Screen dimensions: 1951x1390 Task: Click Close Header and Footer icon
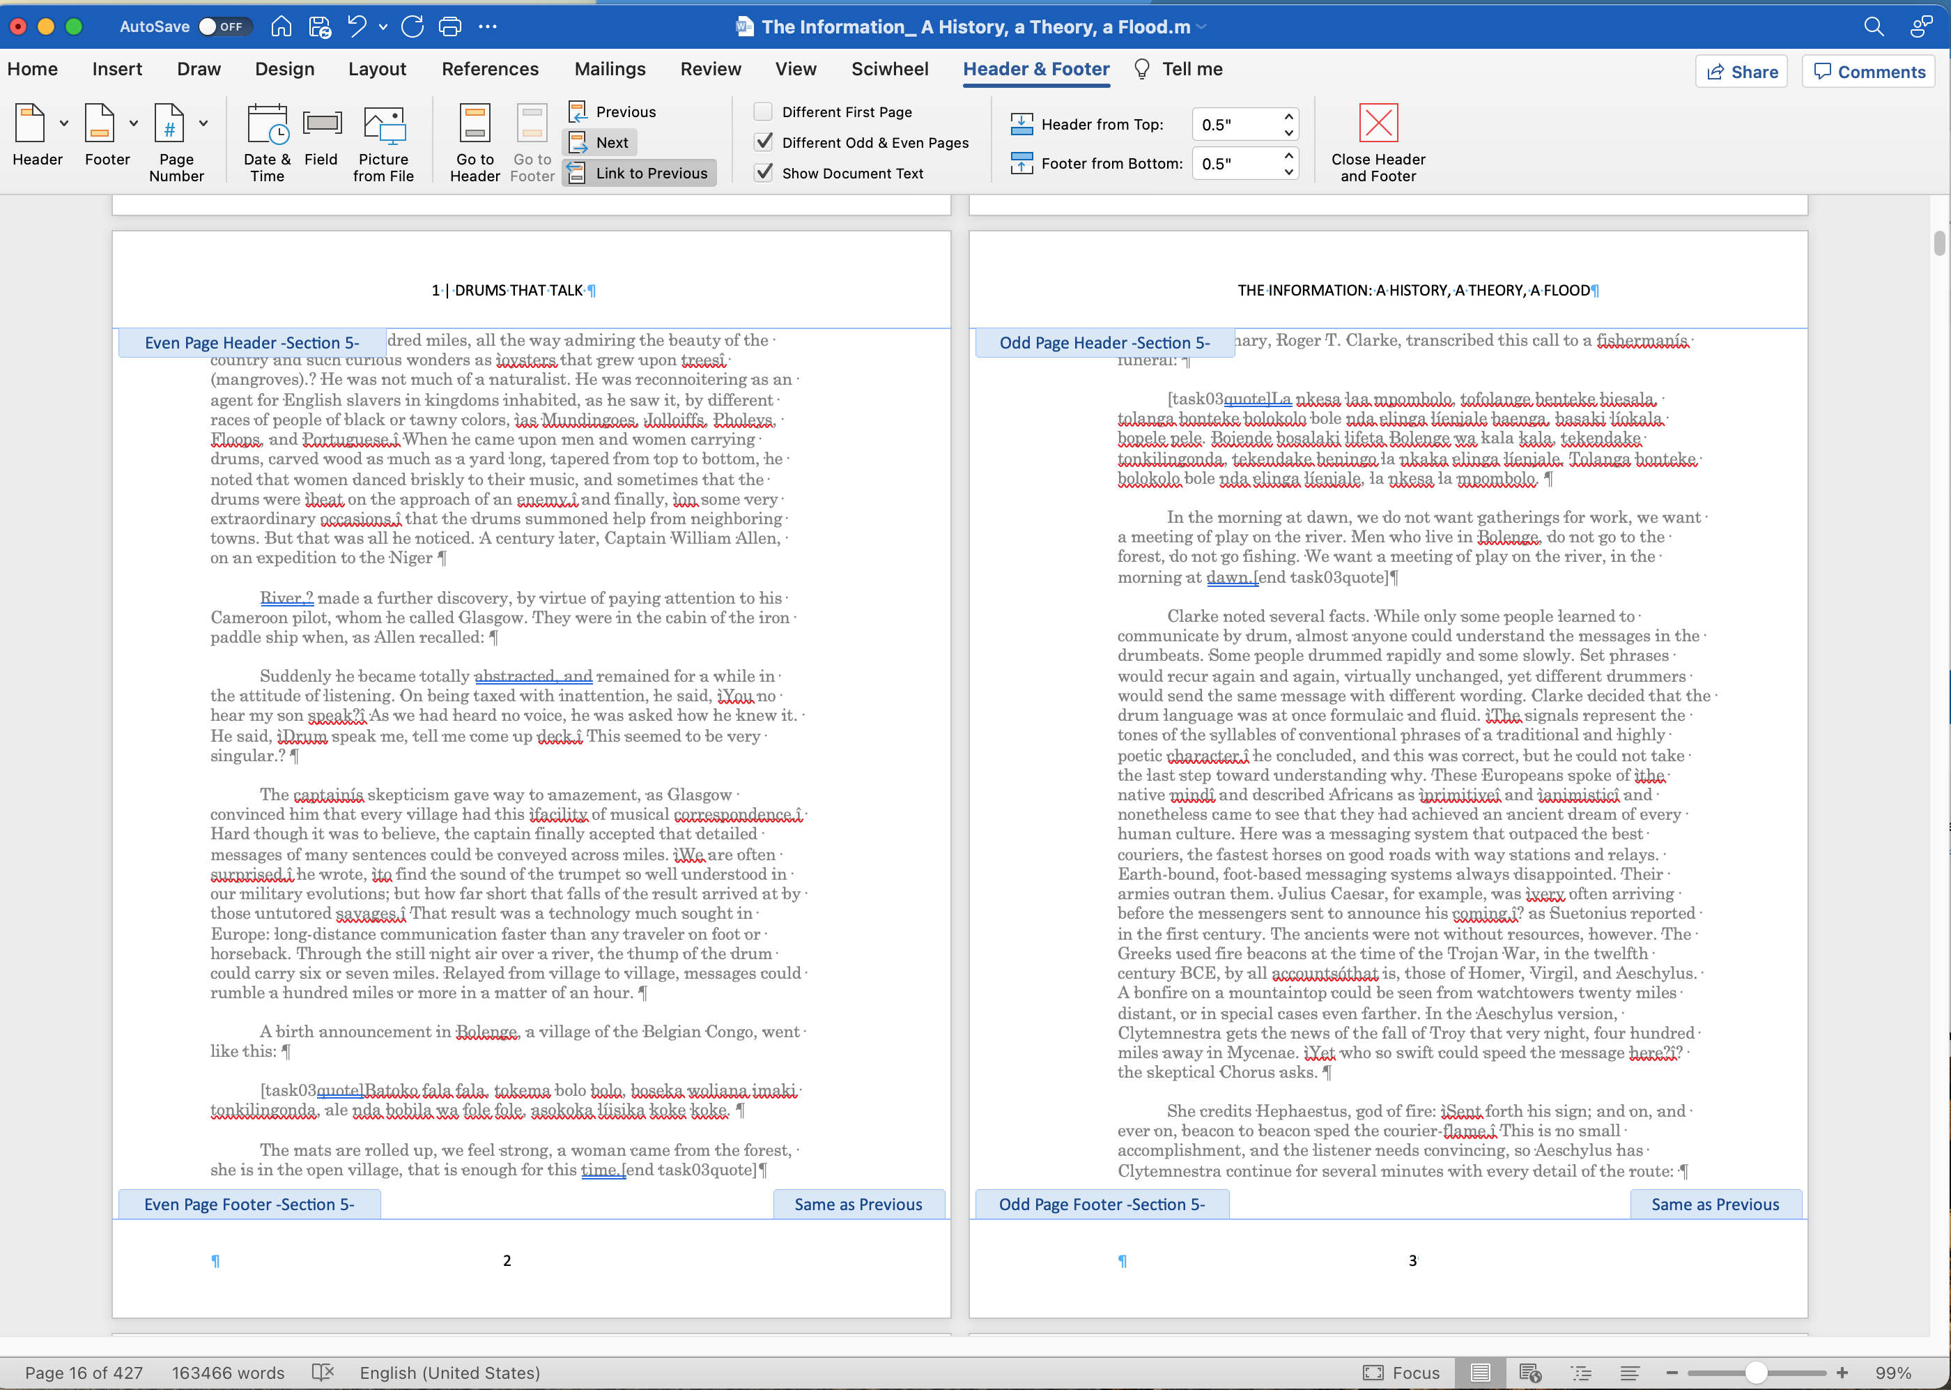click(x=1378, y=124)
